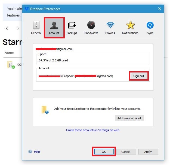
Task: Confirm with the OK button
Action: 104,151
